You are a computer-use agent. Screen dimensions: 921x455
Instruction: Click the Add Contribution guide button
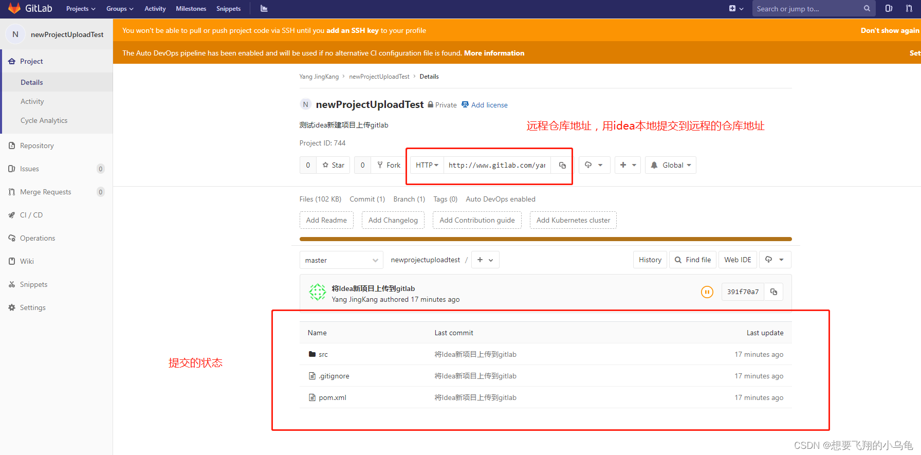(x=477, y=220)
